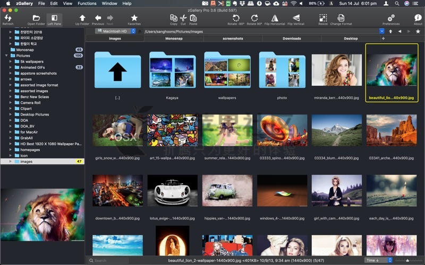Open Spotlight search in menu bar
Viewport: 425px width, 265px height.
(397, 4)
